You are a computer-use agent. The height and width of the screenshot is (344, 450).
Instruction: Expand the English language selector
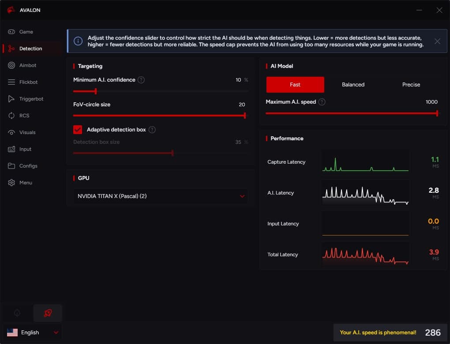point(33,333)
